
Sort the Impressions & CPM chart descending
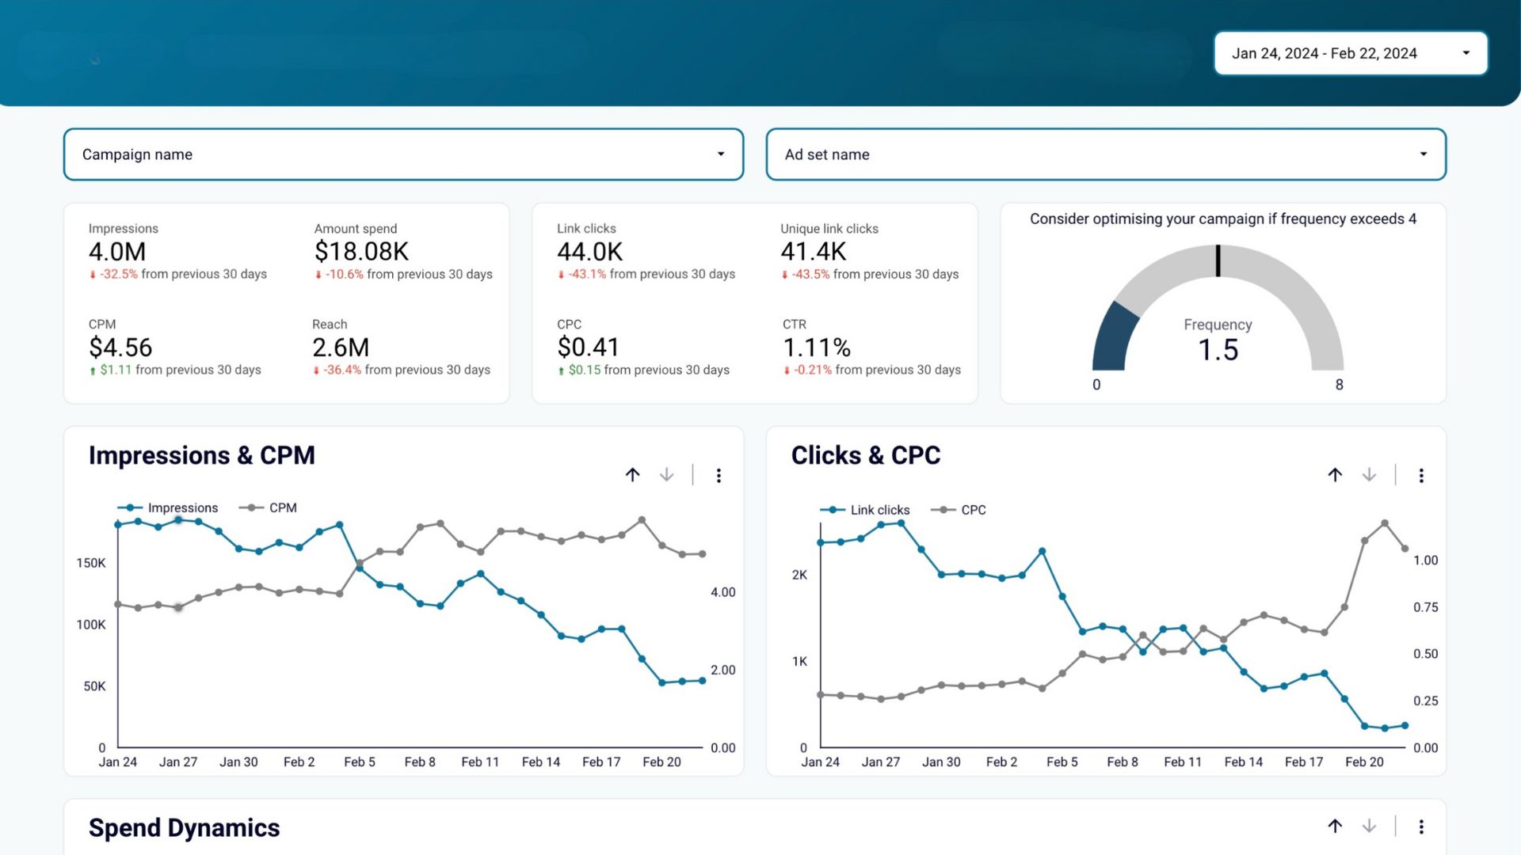tap(666, 475)
